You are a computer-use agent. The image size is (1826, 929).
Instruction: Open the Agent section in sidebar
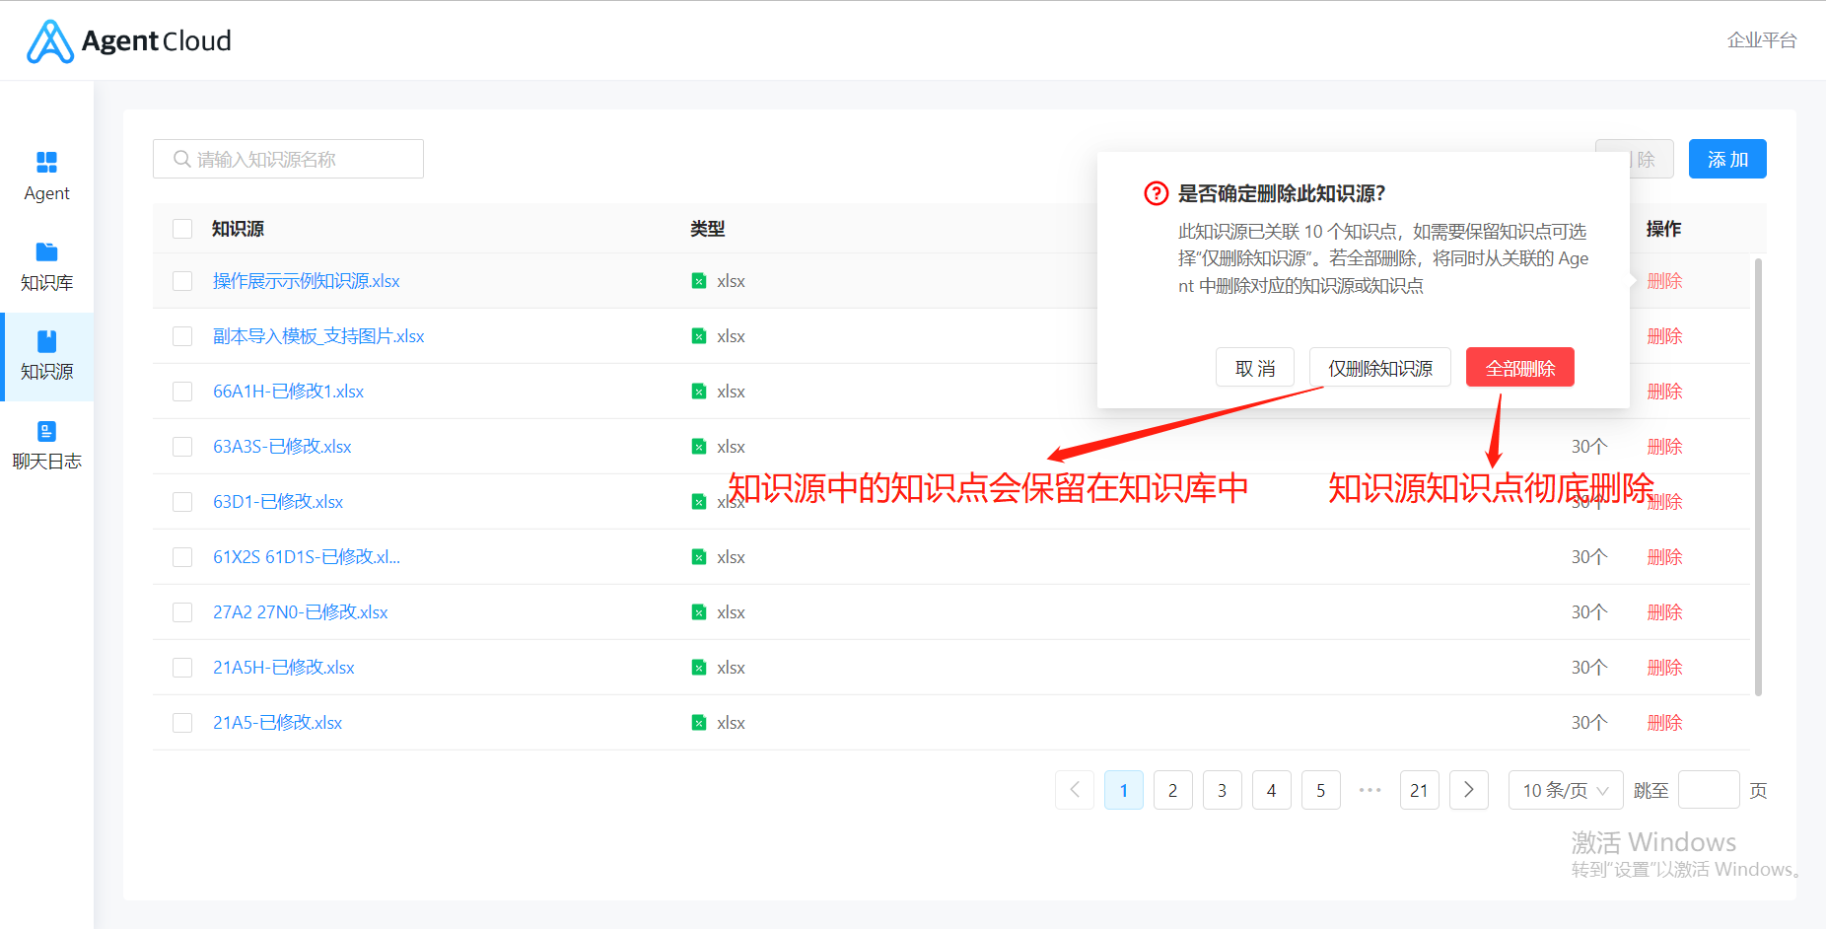point(46,177)
